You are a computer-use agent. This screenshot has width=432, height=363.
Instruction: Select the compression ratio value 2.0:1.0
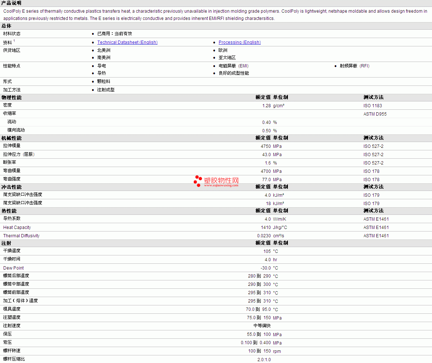point(264,360)
